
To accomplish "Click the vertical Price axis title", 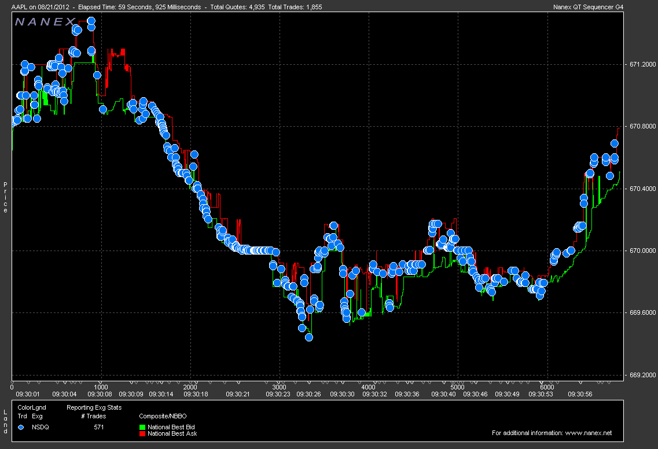I will point(5,197).
